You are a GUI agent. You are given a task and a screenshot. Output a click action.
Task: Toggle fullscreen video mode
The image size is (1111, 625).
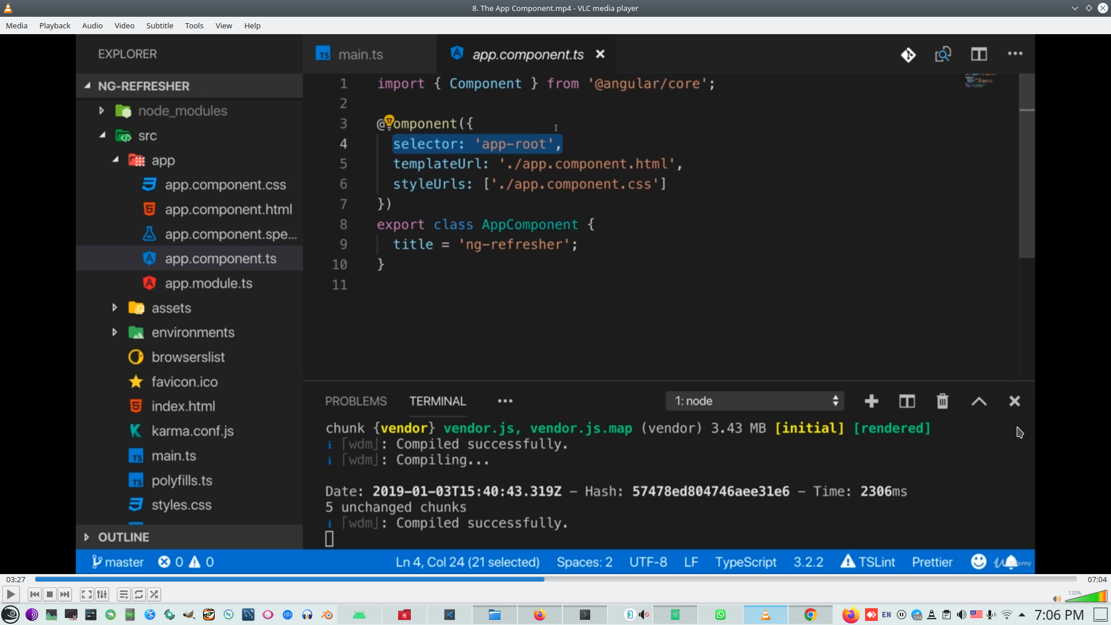(86, 594)
